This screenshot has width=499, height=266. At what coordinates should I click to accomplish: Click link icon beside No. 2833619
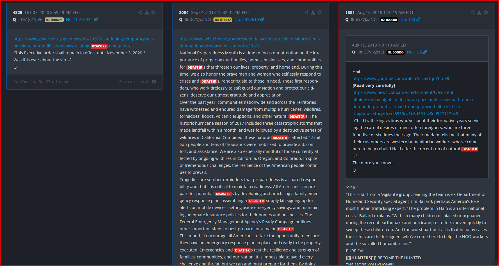(262, 19)
